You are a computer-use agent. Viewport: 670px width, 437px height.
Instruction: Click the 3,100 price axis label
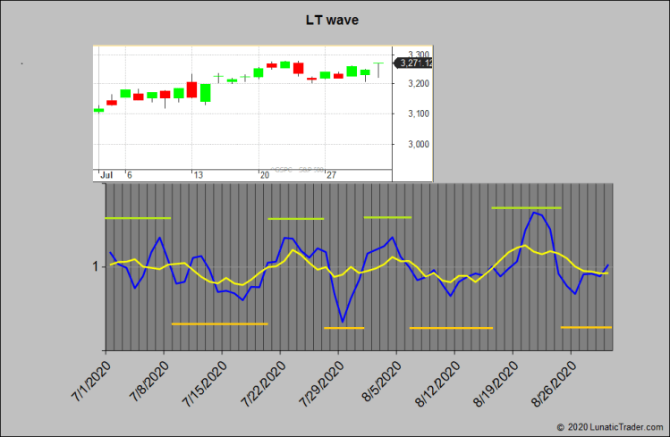tap(416, 113)
